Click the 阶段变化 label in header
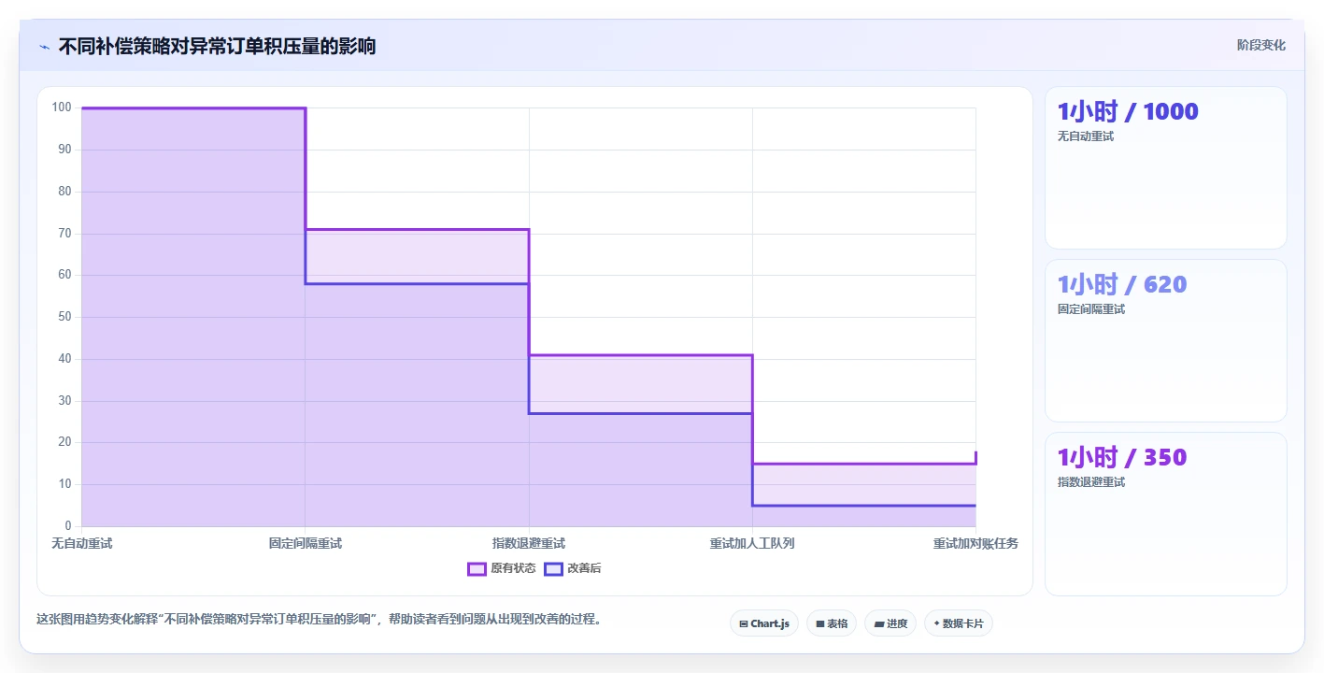This screenshot has width=1324, height=673. (1261, 45)
